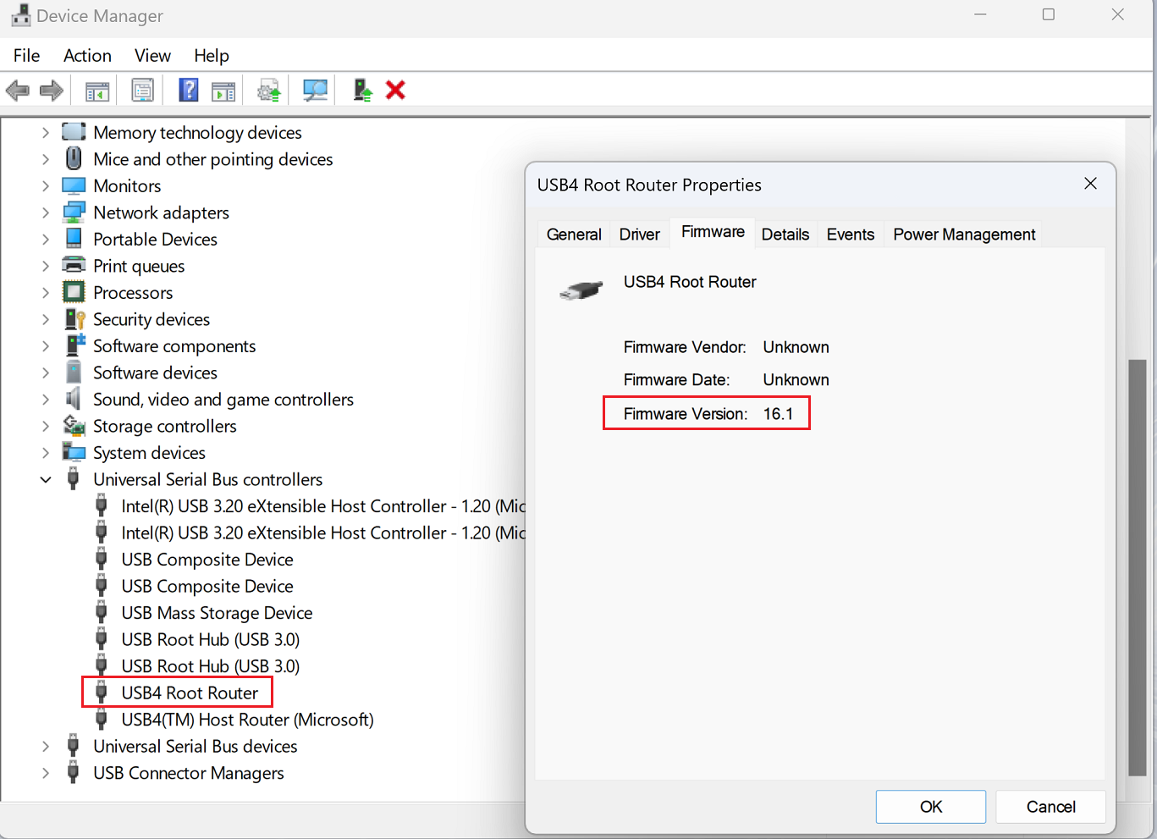Expand Sound, video and game controllers
This screenshot has width=1157, height=839.
[46, 400]
